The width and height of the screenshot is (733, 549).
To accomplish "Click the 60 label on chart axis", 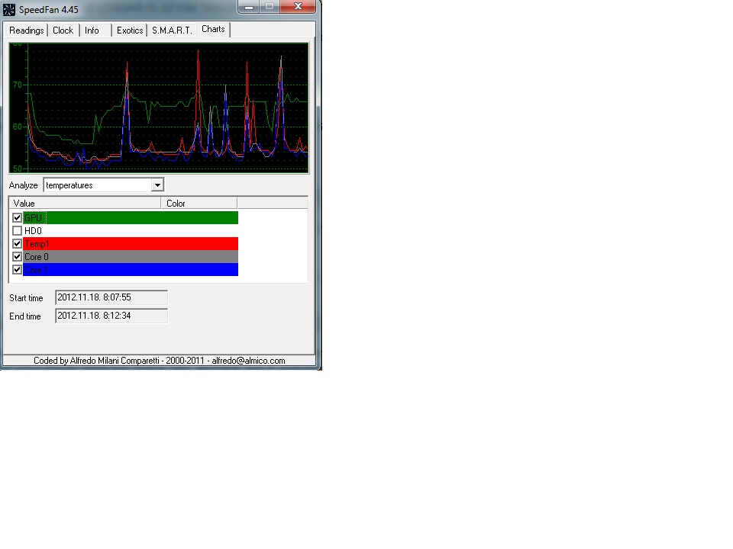I will tap(18, 127).
